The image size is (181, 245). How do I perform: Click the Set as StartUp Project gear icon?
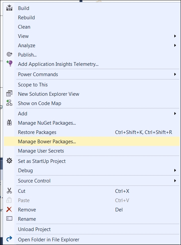coord(9,161)
